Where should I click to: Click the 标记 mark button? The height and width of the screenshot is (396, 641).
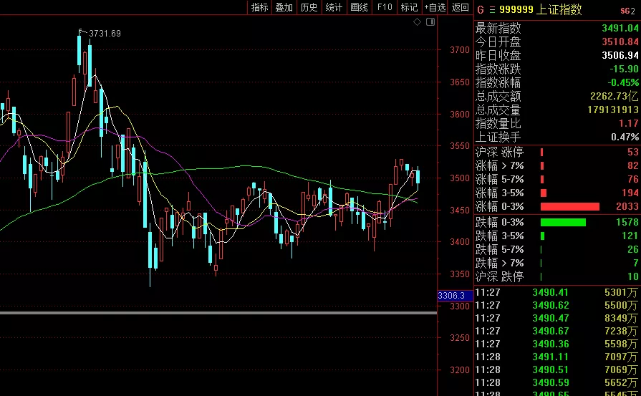[409, 7]
